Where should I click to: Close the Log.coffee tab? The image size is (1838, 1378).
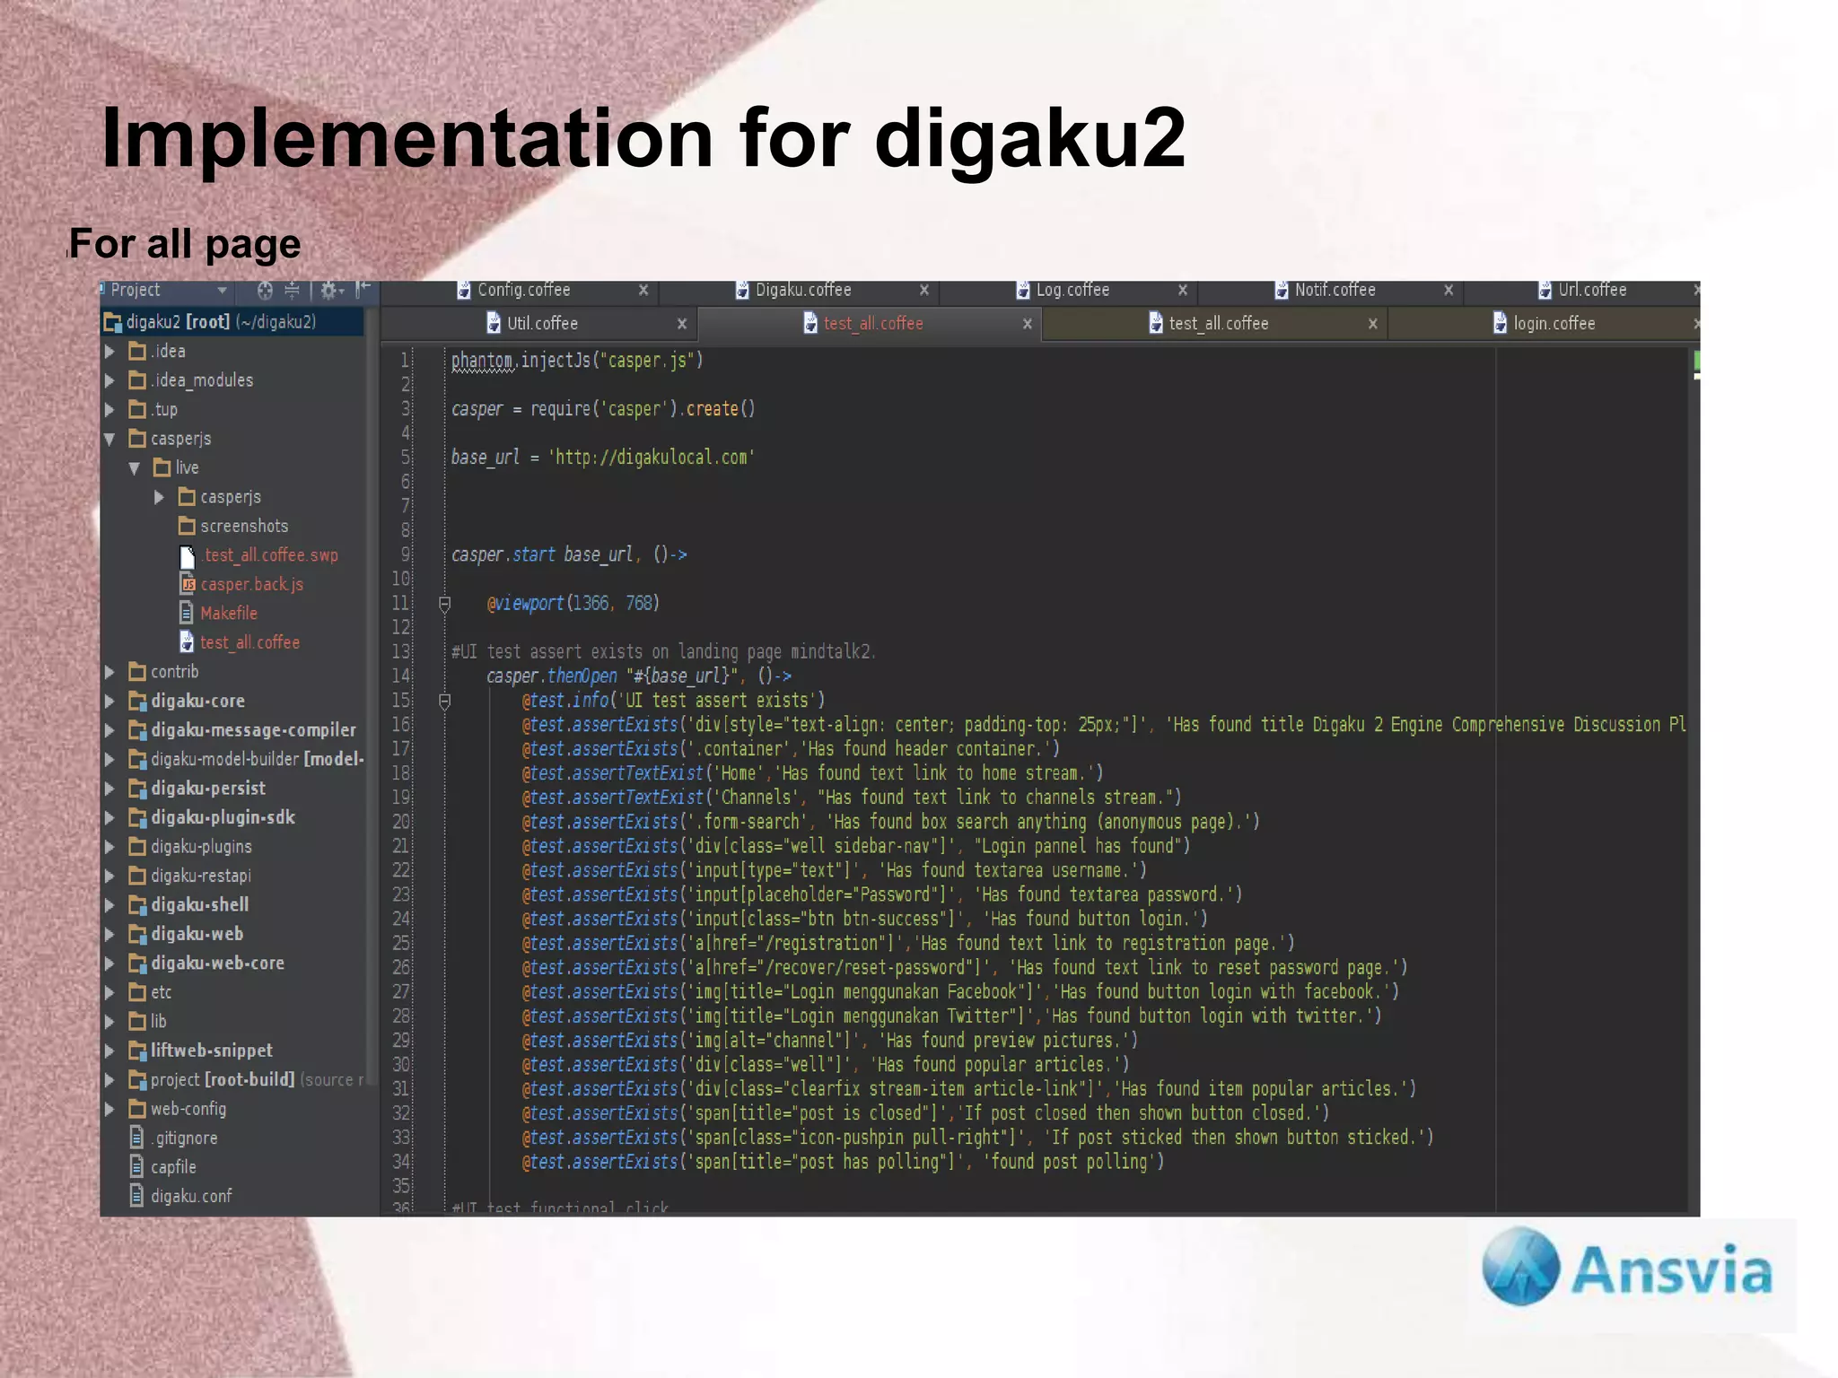click(1183, 290)
